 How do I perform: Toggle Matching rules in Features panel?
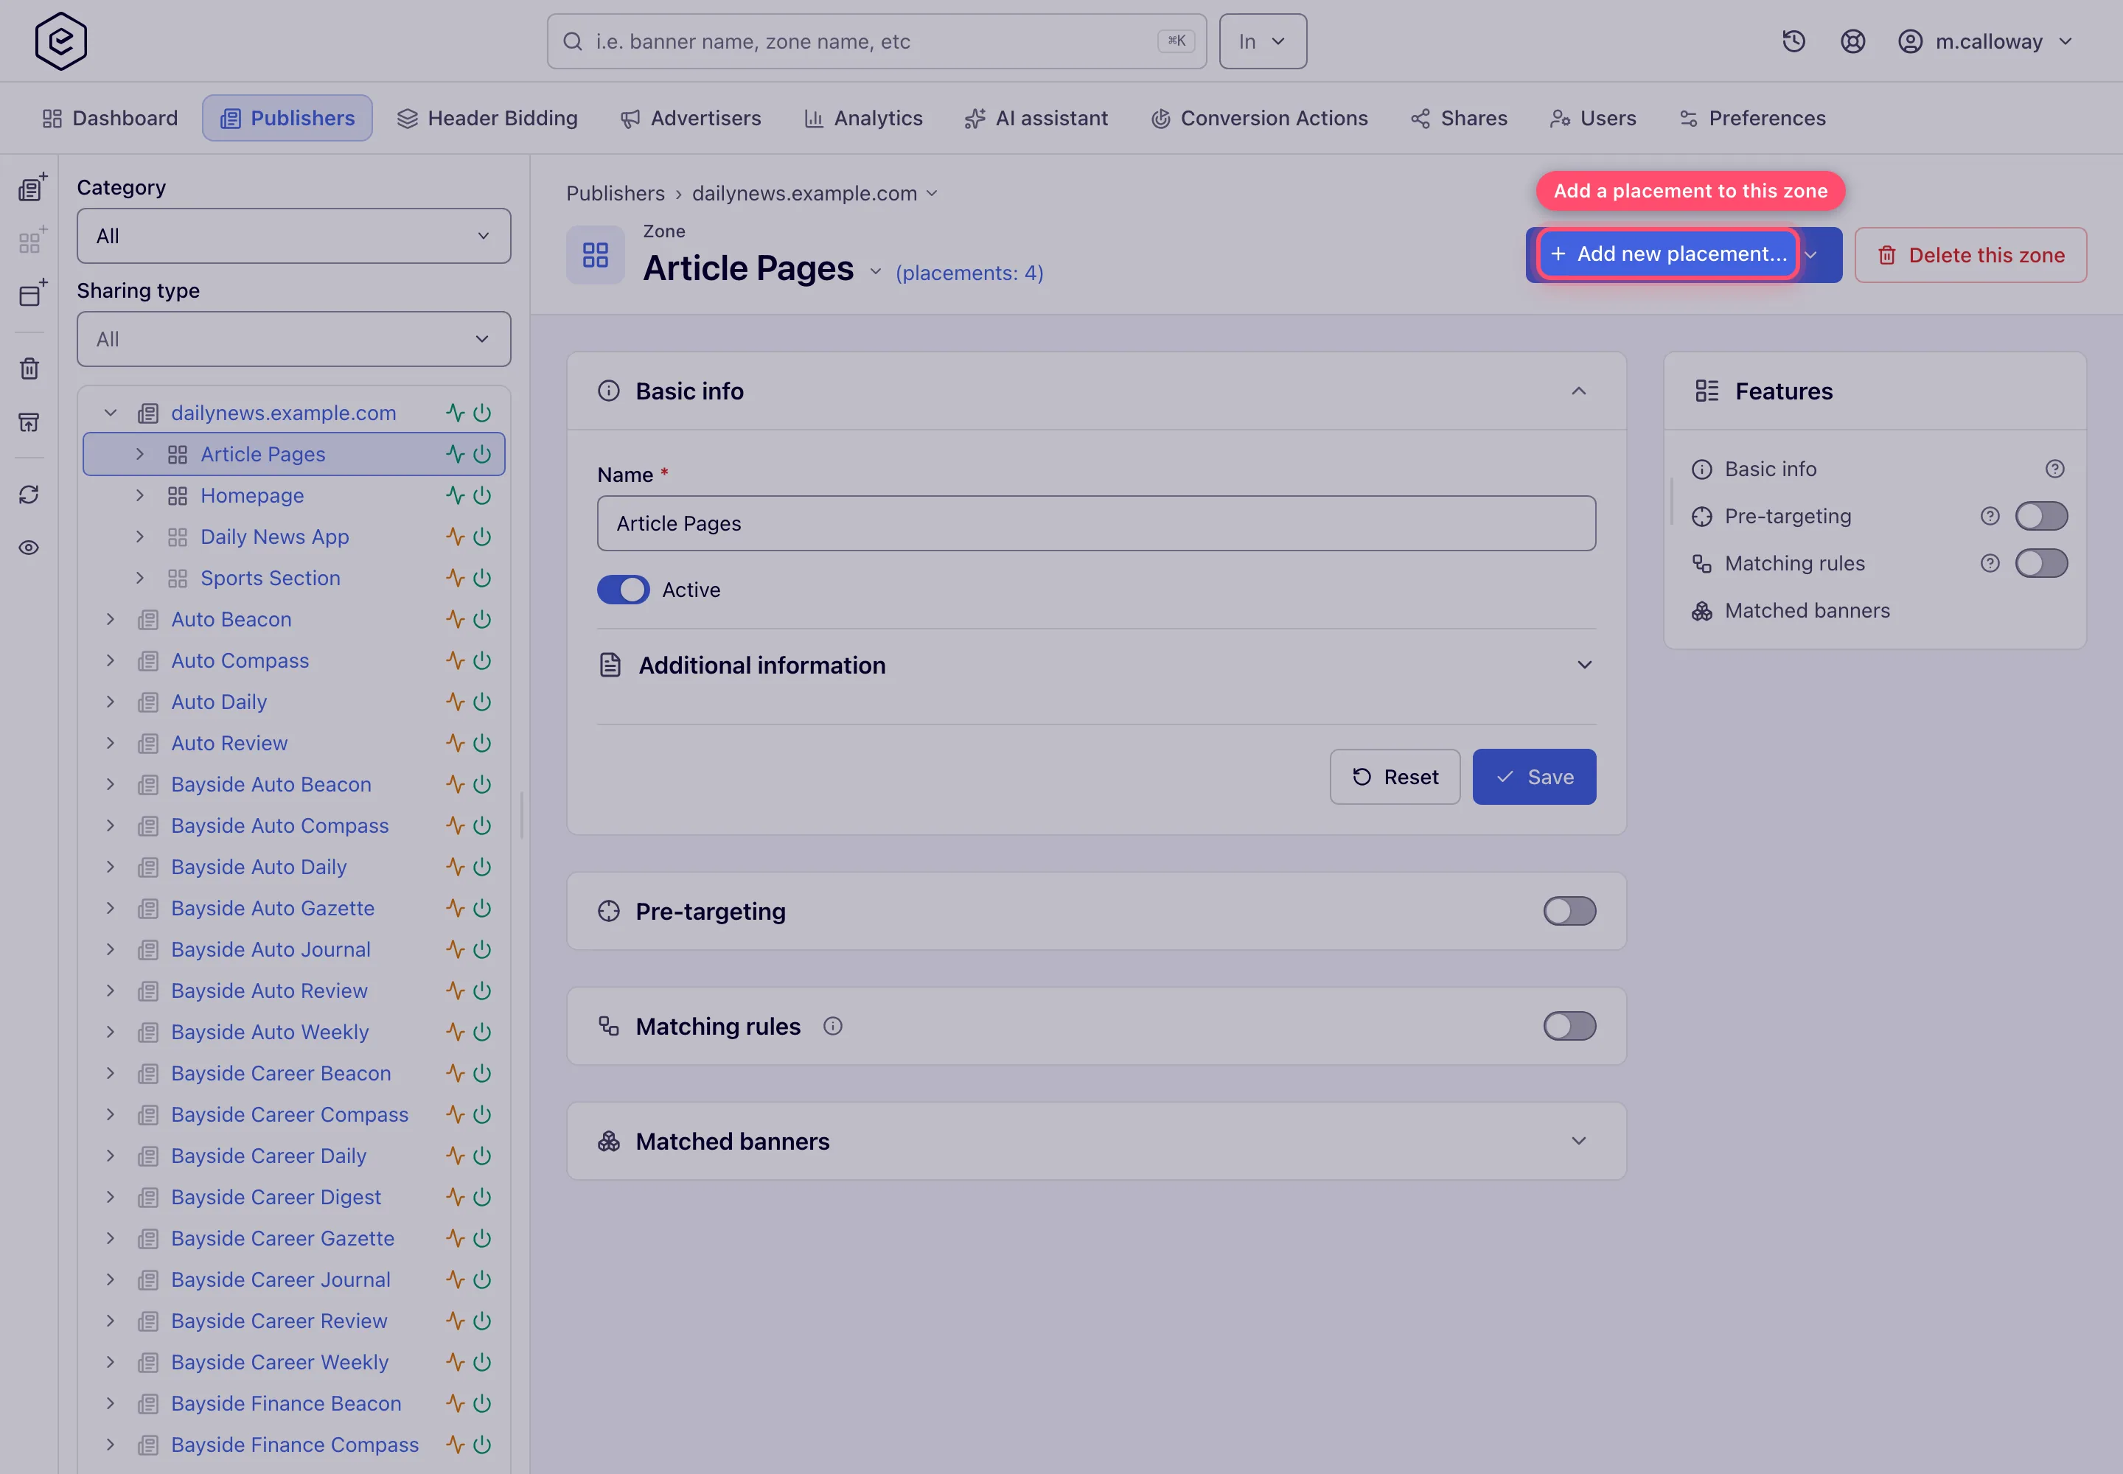point(2042,563)
